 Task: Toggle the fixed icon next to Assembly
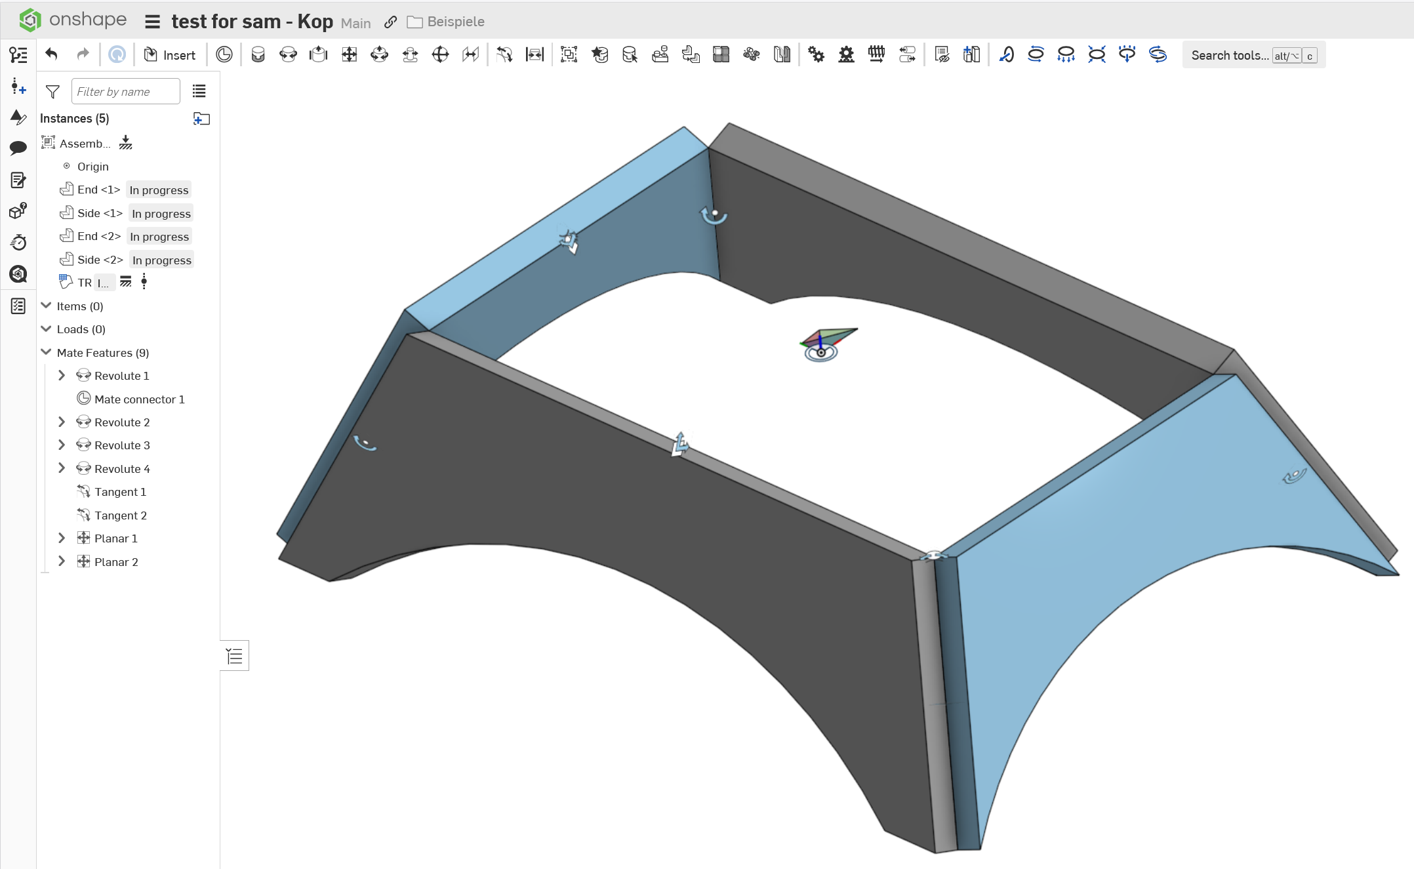coord(126,143)
